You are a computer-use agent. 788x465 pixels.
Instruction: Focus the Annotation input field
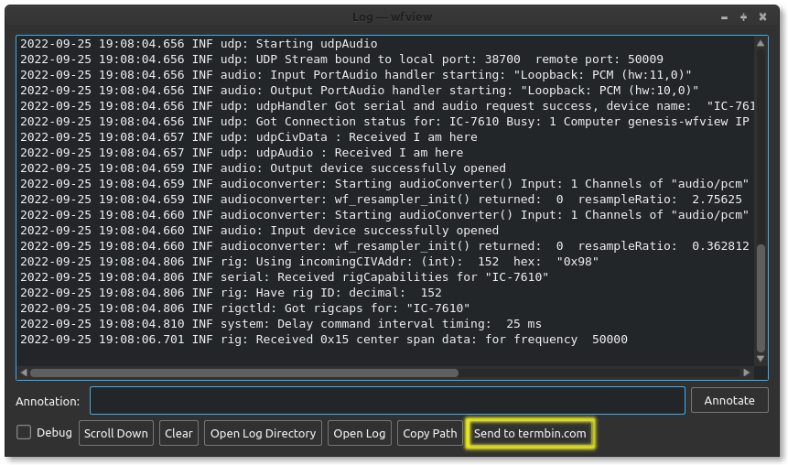coord(387,401)
